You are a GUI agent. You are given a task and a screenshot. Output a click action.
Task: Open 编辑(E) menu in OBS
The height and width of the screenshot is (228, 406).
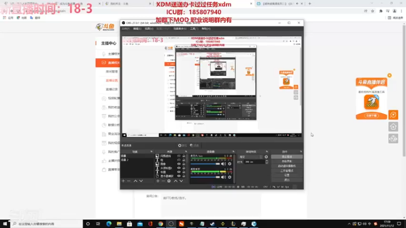tap(137, 29)
